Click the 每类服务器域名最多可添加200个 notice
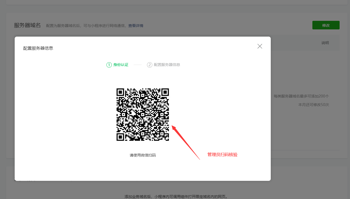The height and width of the screenshot is (199, 350). click(x=301, y=96)
